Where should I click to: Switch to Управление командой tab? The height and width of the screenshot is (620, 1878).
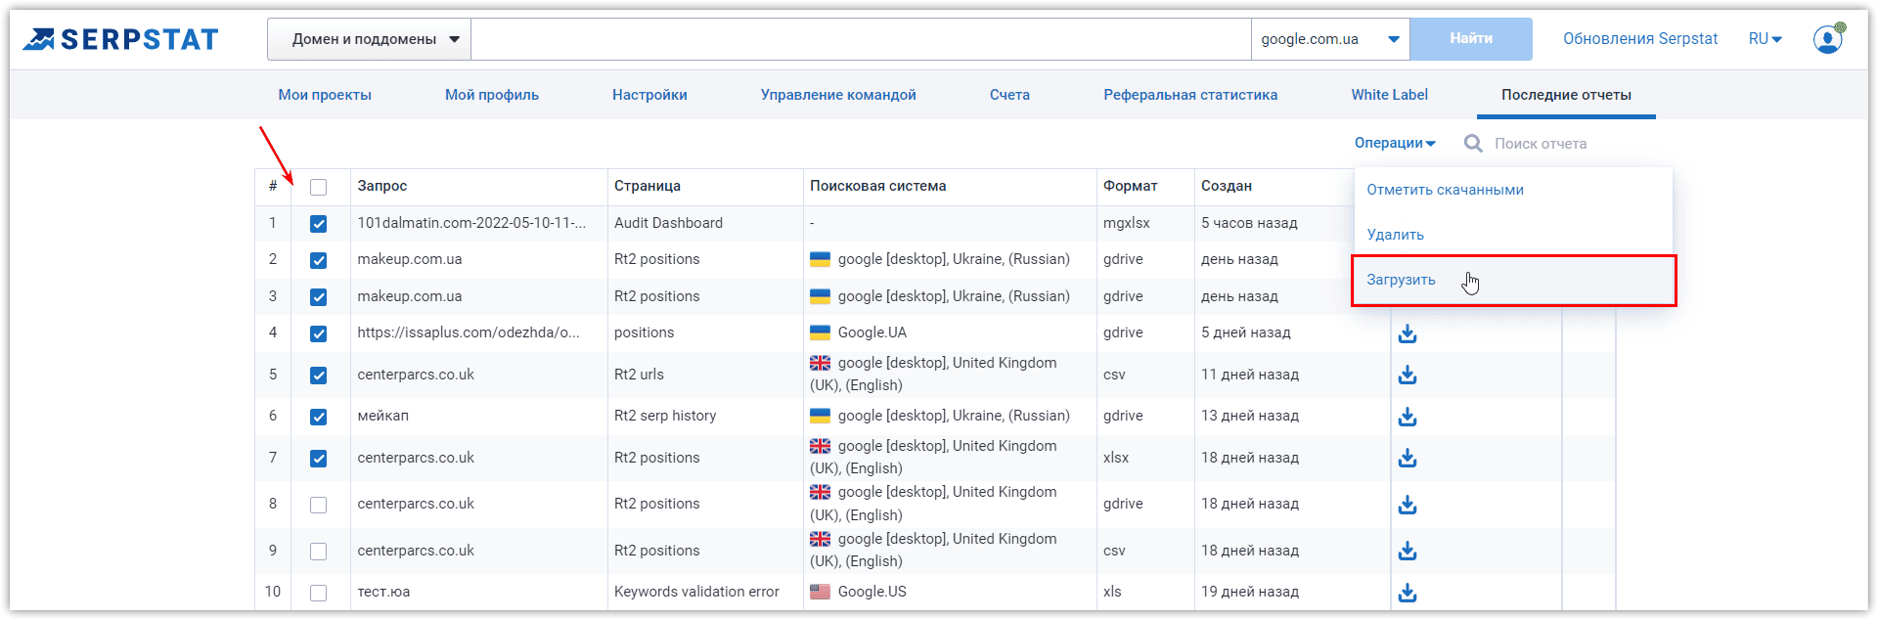pyautogui.click(x=838, y=95)
